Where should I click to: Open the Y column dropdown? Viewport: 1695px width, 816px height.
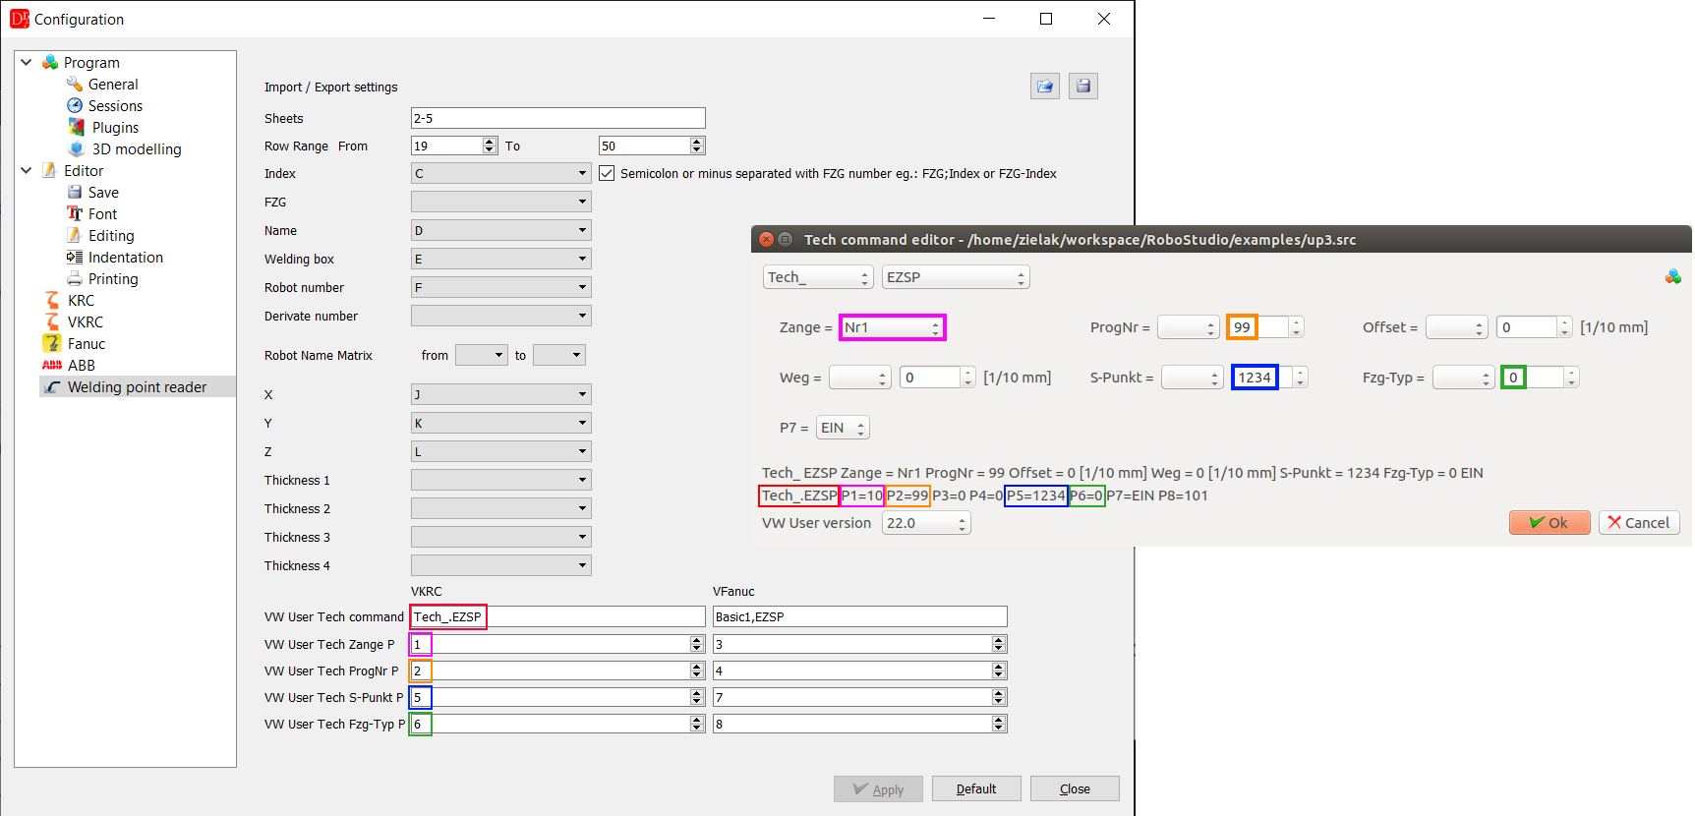(x=500, y=423)
